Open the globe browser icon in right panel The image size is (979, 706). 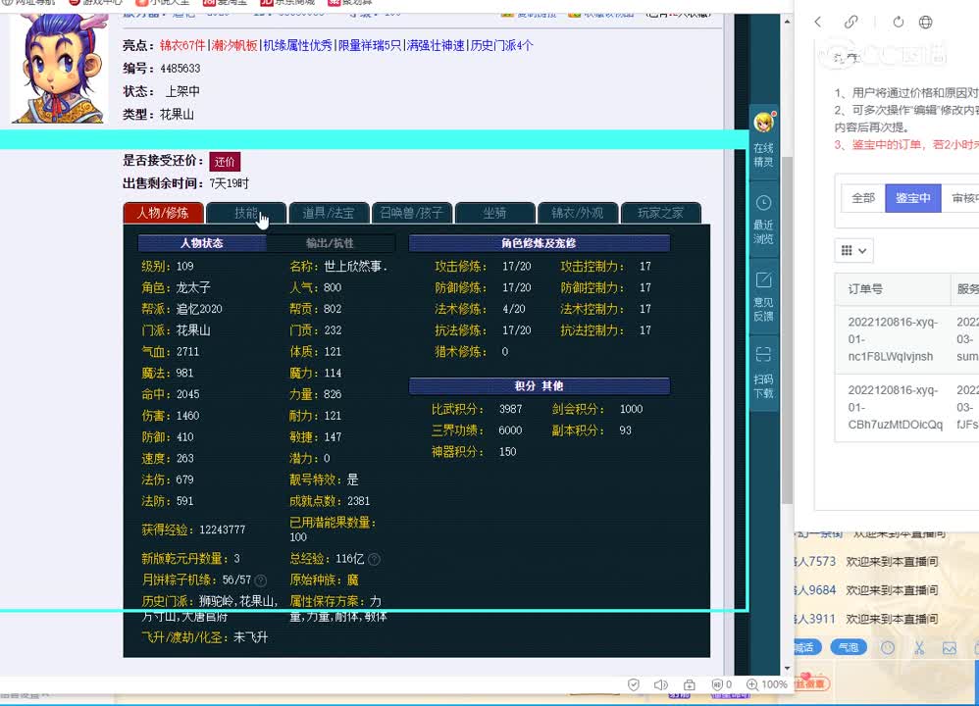click(x=925, y=23)
